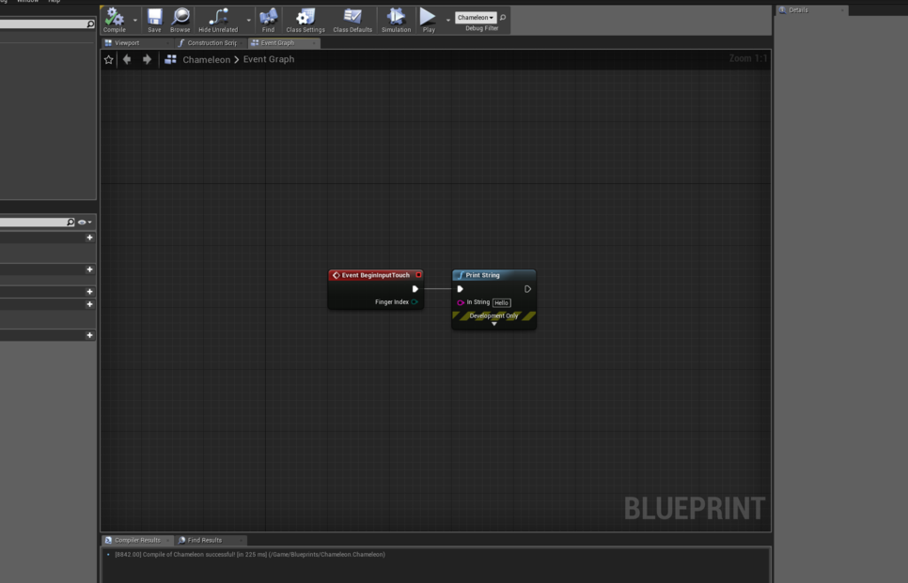The image size is (908, 583).
Task: Click the compile successful log message
Action: [x=250, y=555]
